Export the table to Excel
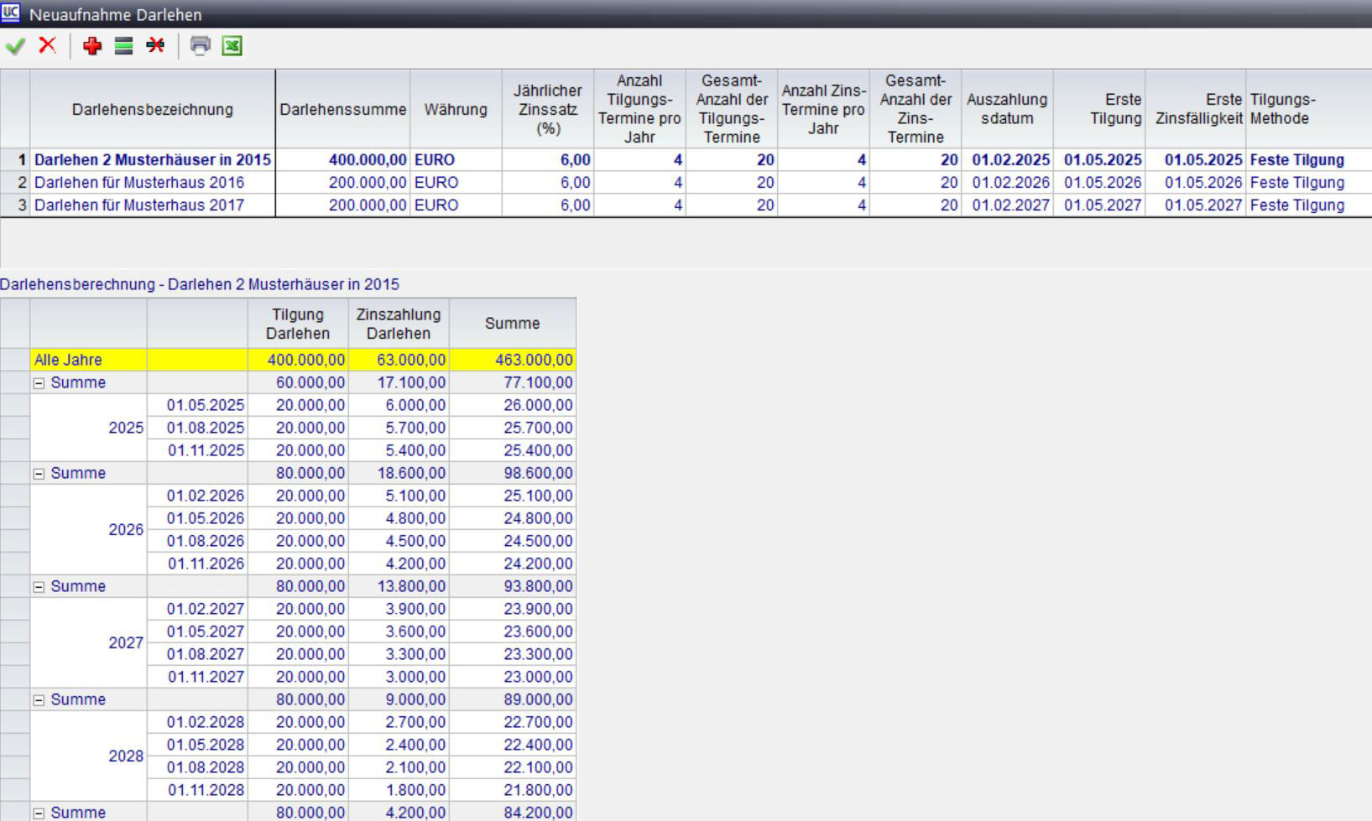 (232, 46)
